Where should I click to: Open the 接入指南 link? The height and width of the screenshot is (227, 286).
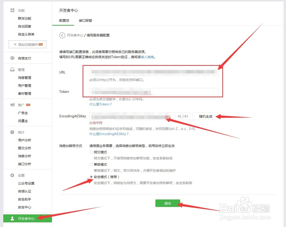coord(147,57)
